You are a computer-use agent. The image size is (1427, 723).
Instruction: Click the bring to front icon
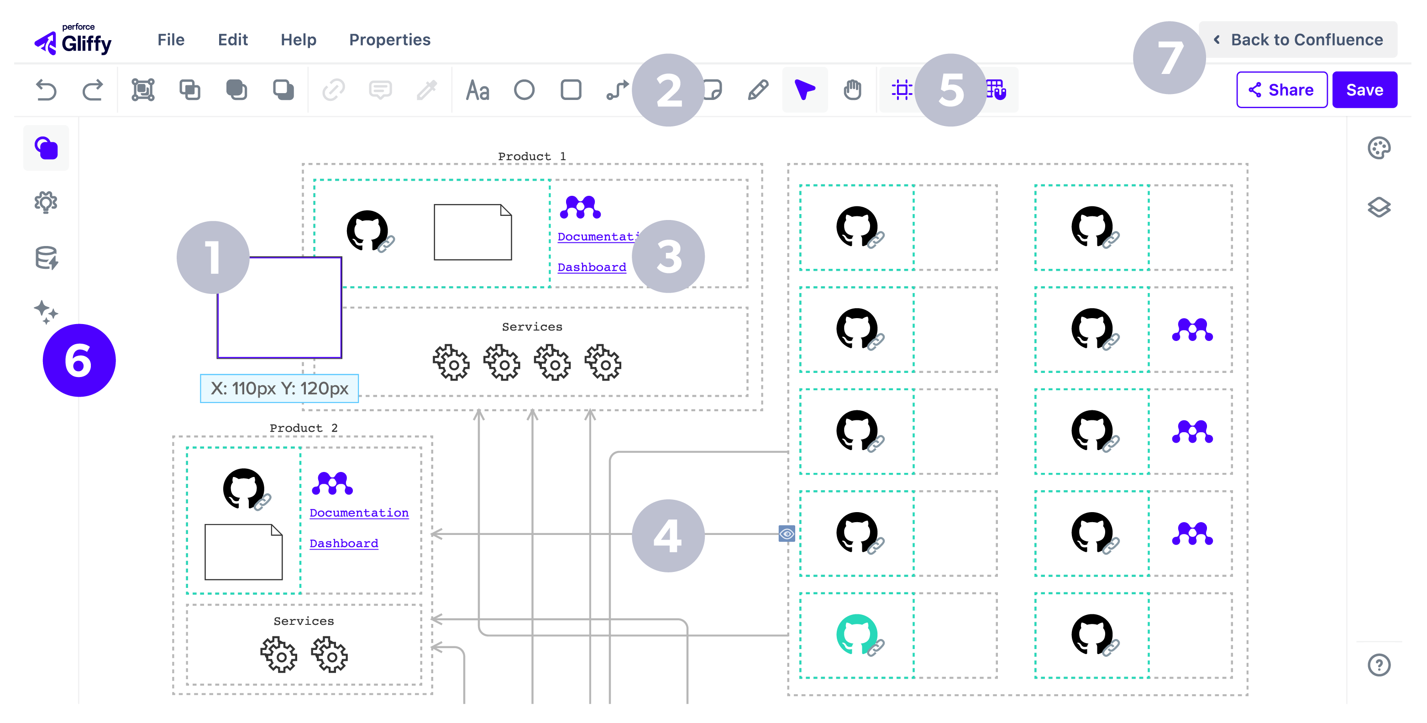236,90
